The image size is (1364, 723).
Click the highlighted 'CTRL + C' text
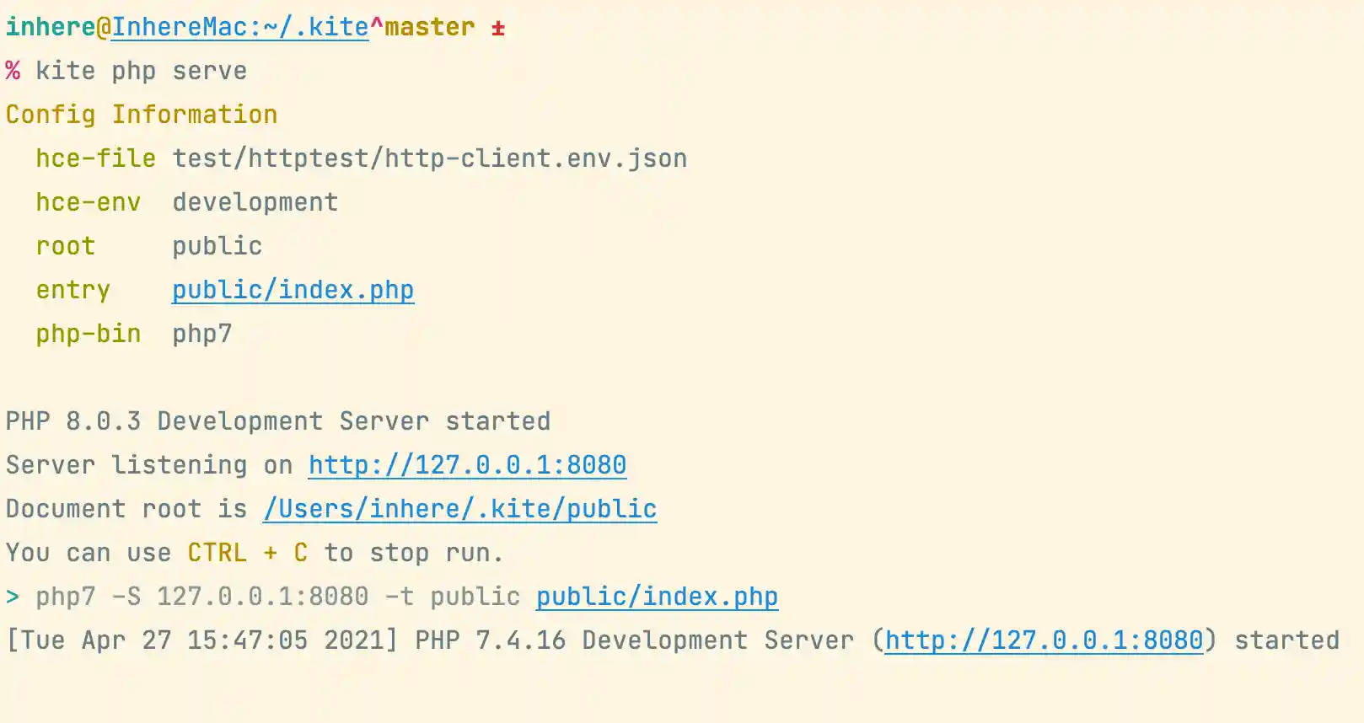click(x=247, y=553)
